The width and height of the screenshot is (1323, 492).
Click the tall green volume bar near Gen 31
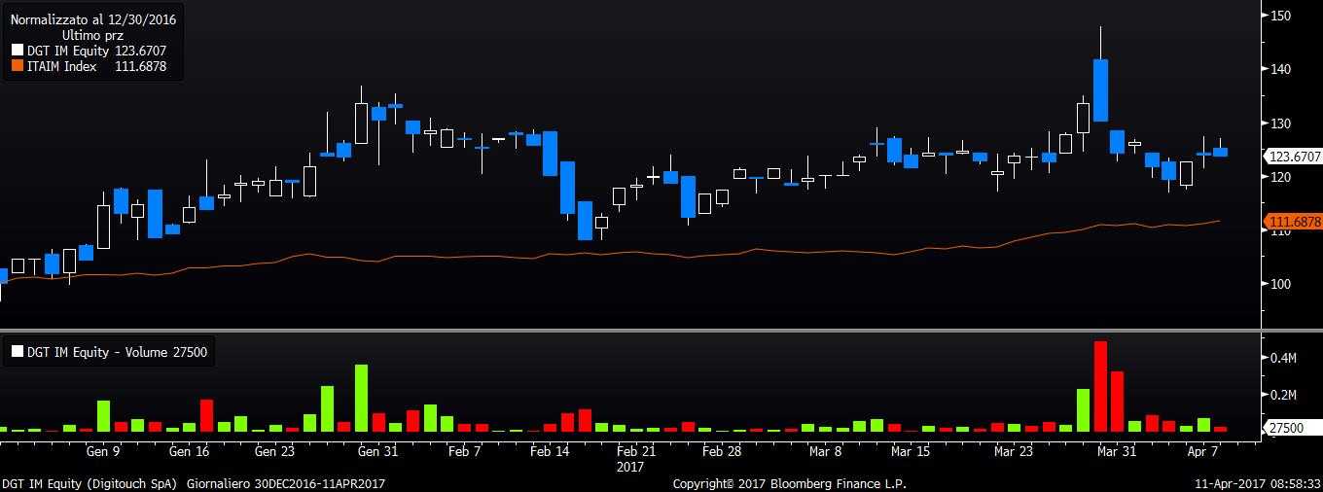361,399
